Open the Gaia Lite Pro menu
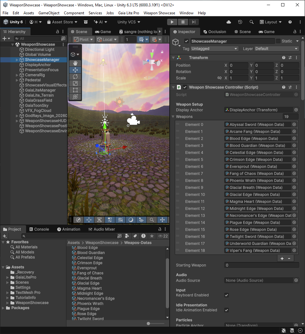The image size is (305, 334). (x=128, y=13)
